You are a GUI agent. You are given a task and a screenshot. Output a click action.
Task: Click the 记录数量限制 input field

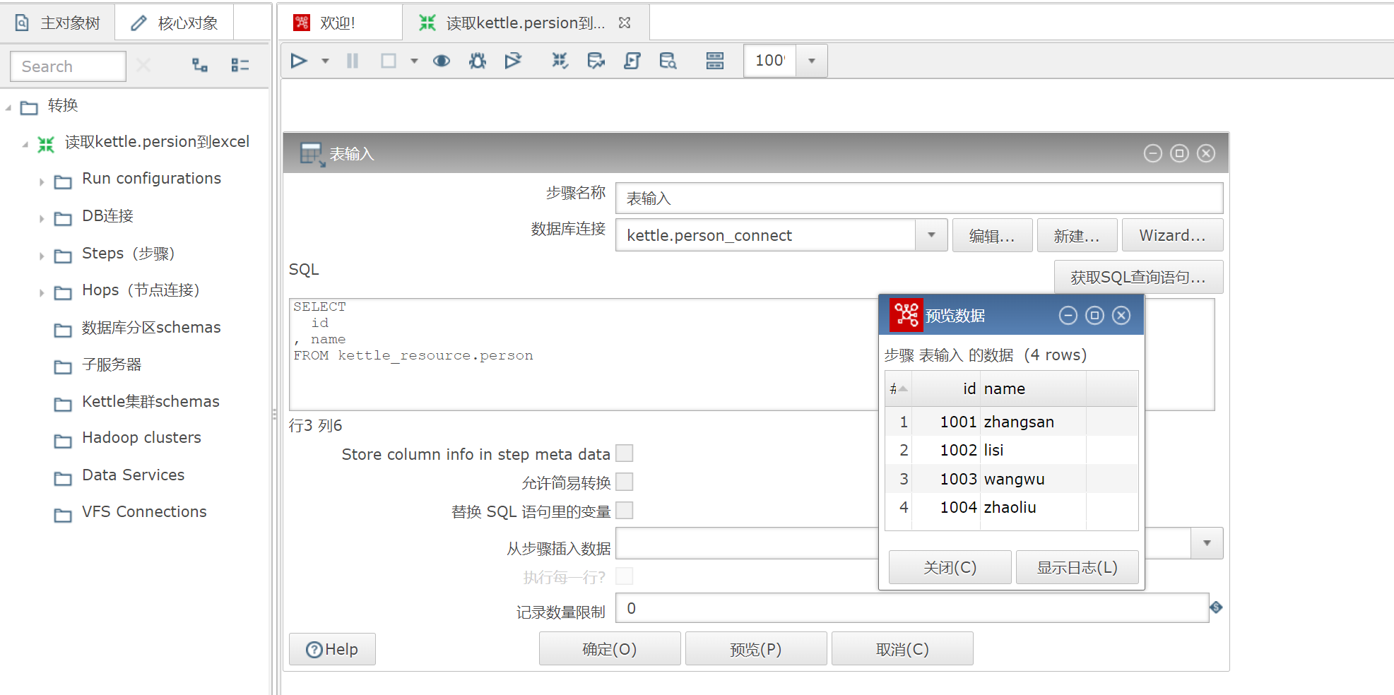(x=912, y=608)
